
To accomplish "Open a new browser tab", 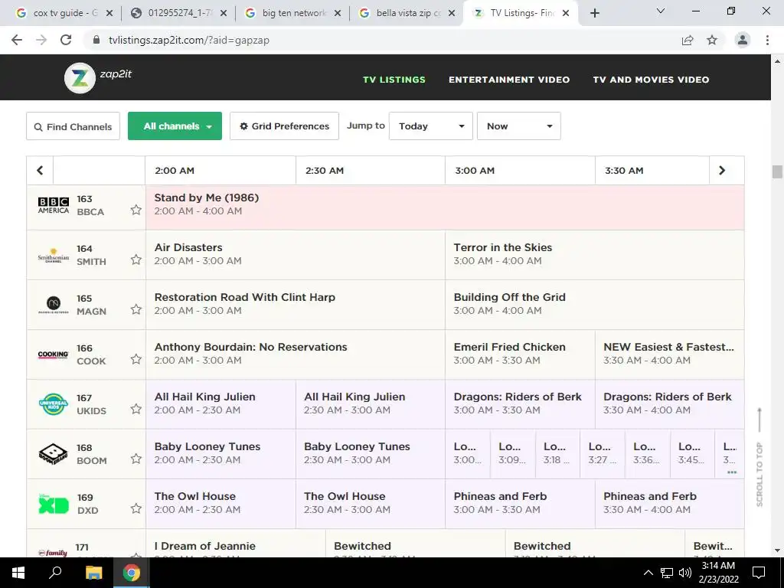I will (594, 13).
